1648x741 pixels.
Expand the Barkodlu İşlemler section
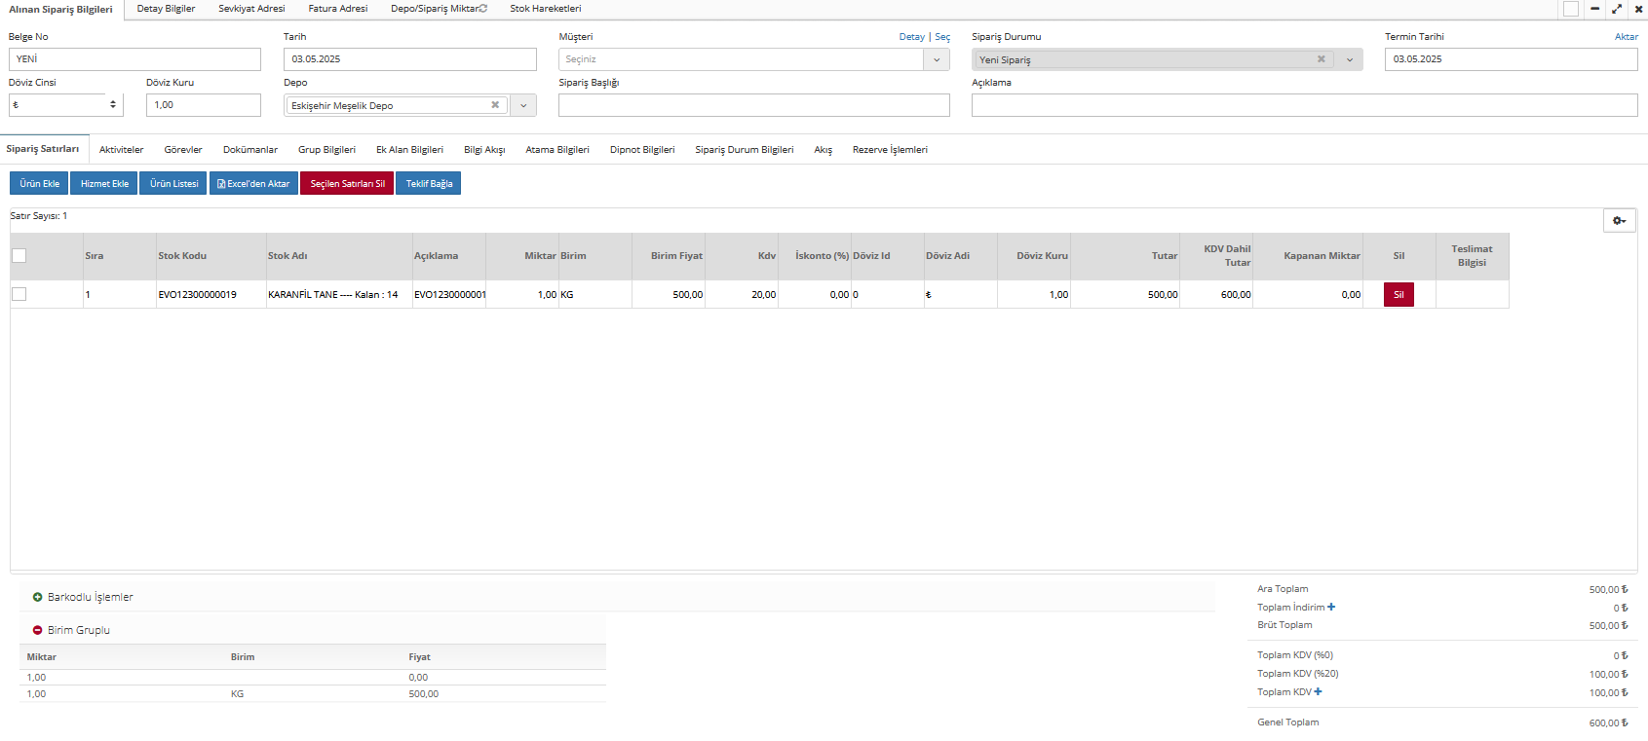(x=38, y=597)
